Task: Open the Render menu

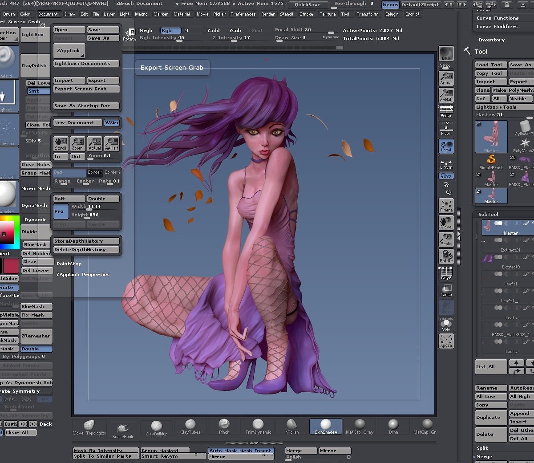Action: (268, 14)
